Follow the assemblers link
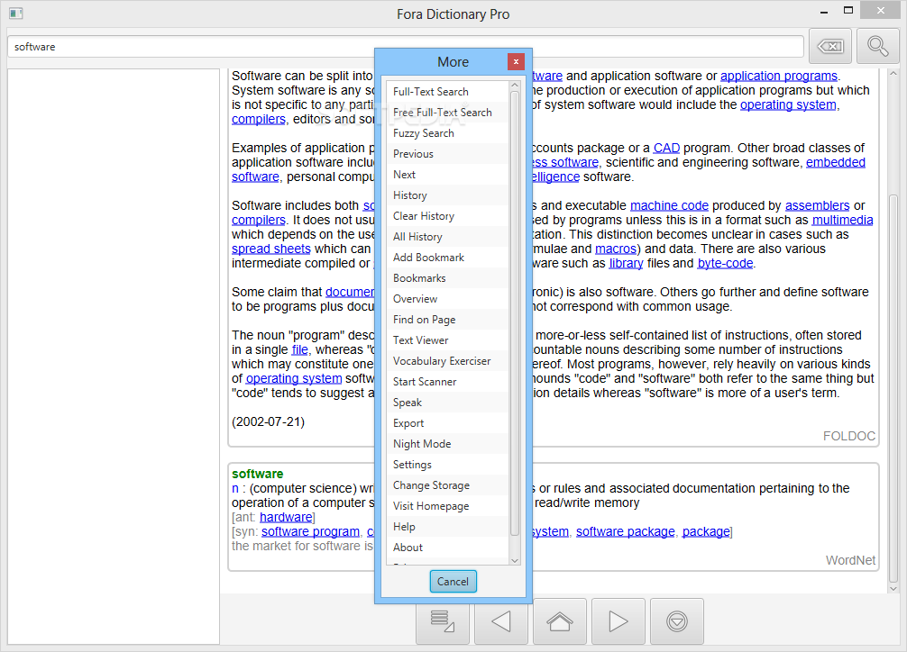 [x=817, y=205]
